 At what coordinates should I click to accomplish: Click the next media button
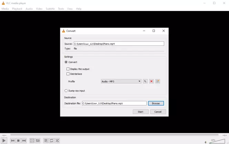click(x=24, y=141)
